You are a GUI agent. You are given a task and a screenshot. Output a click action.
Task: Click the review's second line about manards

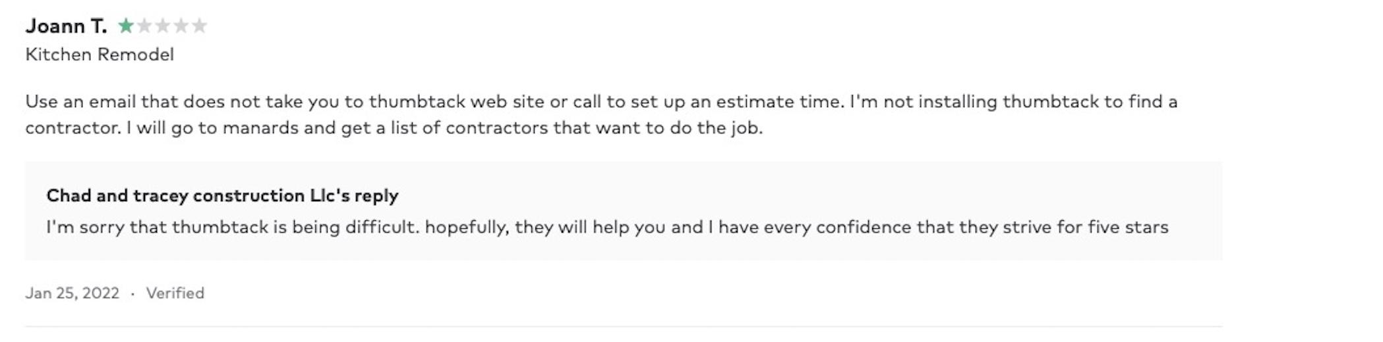394,128
